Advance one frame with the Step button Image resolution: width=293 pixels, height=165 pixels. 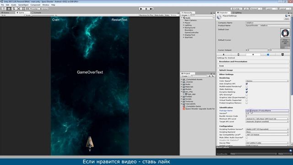click(x=151, y=9)
